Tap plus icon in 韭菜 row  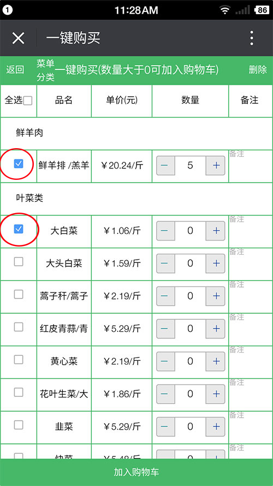click(216, 427)
